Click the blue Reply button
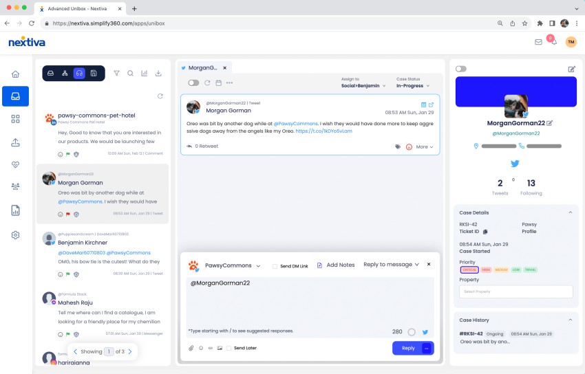The image size is (585, 374). [x=407, y=348]
